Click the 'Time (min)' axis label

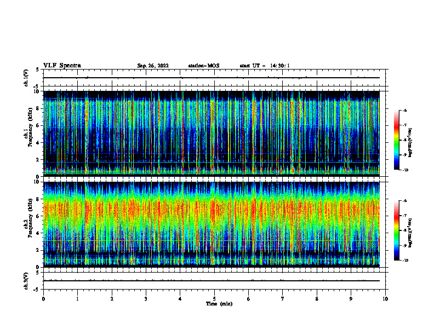tap(219, 304)
